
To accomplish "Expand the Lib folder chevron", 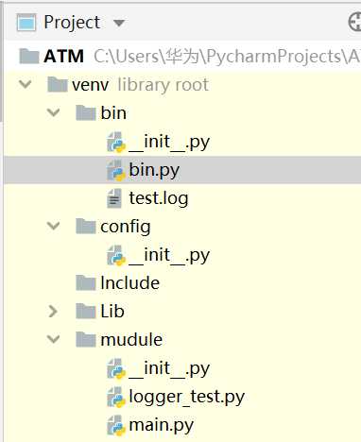I will [x=53, y=311].
